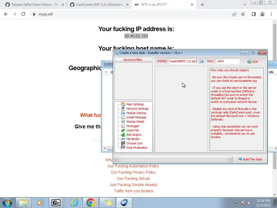Click the page scrollbar down arrow
277x208 pixels.
click(275, 195)
